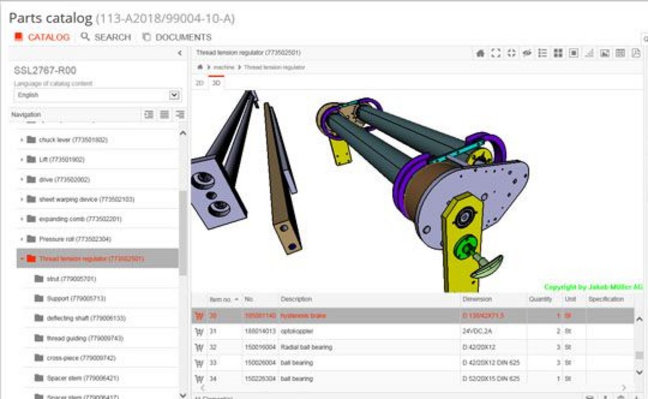Click the navigation tree scroll-down arrow

click(183, 395)
